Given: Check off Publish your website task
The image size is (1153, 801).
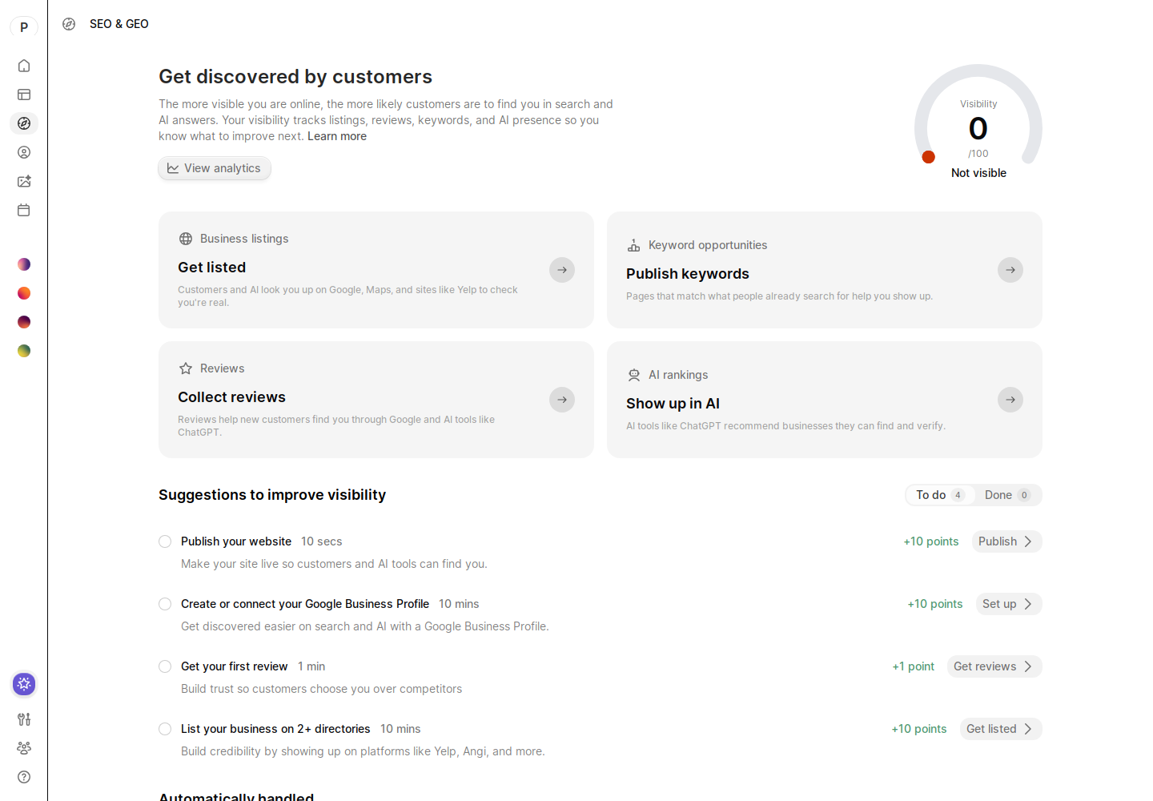Looking at the screenshot, I should tap(165, 541).
